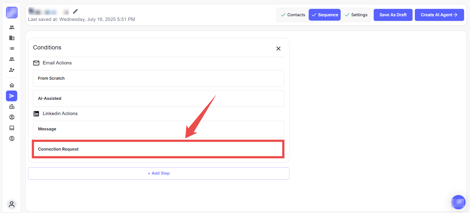Switch to the Settings step tab

(x=356, y=15)
